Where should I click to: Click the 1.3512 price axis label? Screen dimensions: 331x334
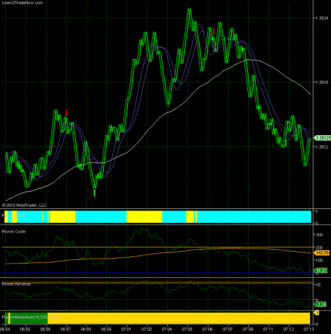coord(322,147)
